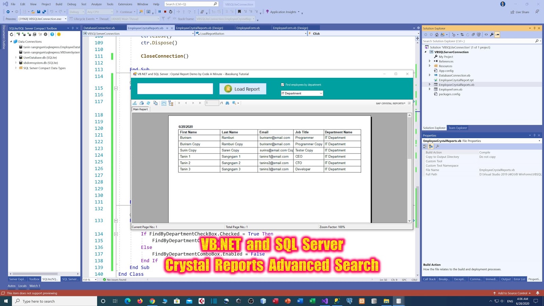Open the Debug menu
The height and width of the screenshot is (306, 544).
point(71,4)
